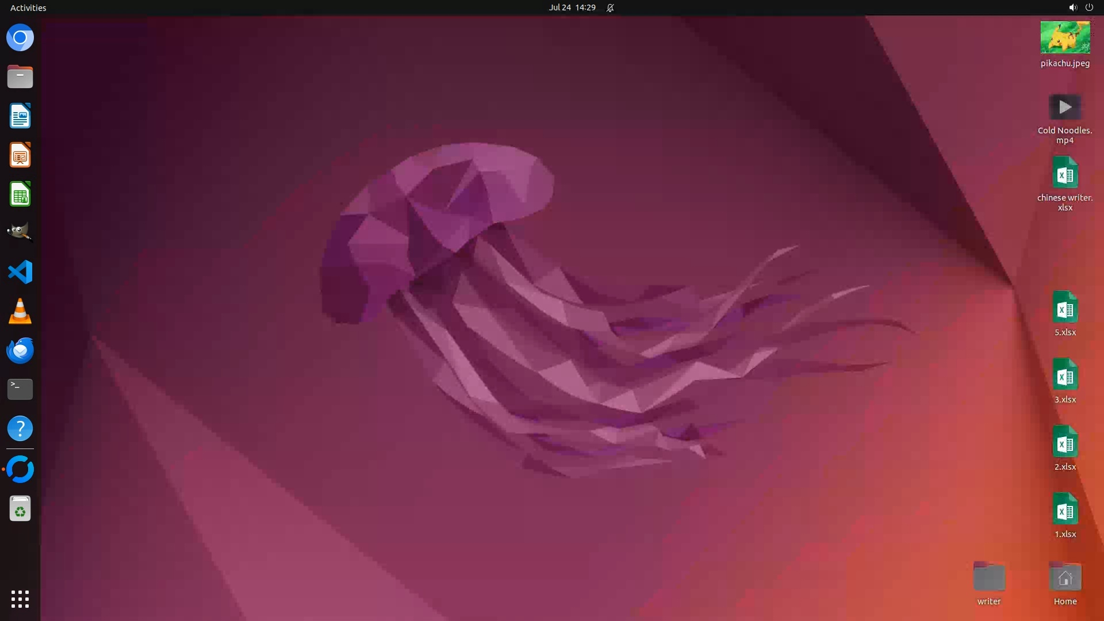Launch the Files manager dock icon
The image size is (1104, 621).
[x=20, y=76]
